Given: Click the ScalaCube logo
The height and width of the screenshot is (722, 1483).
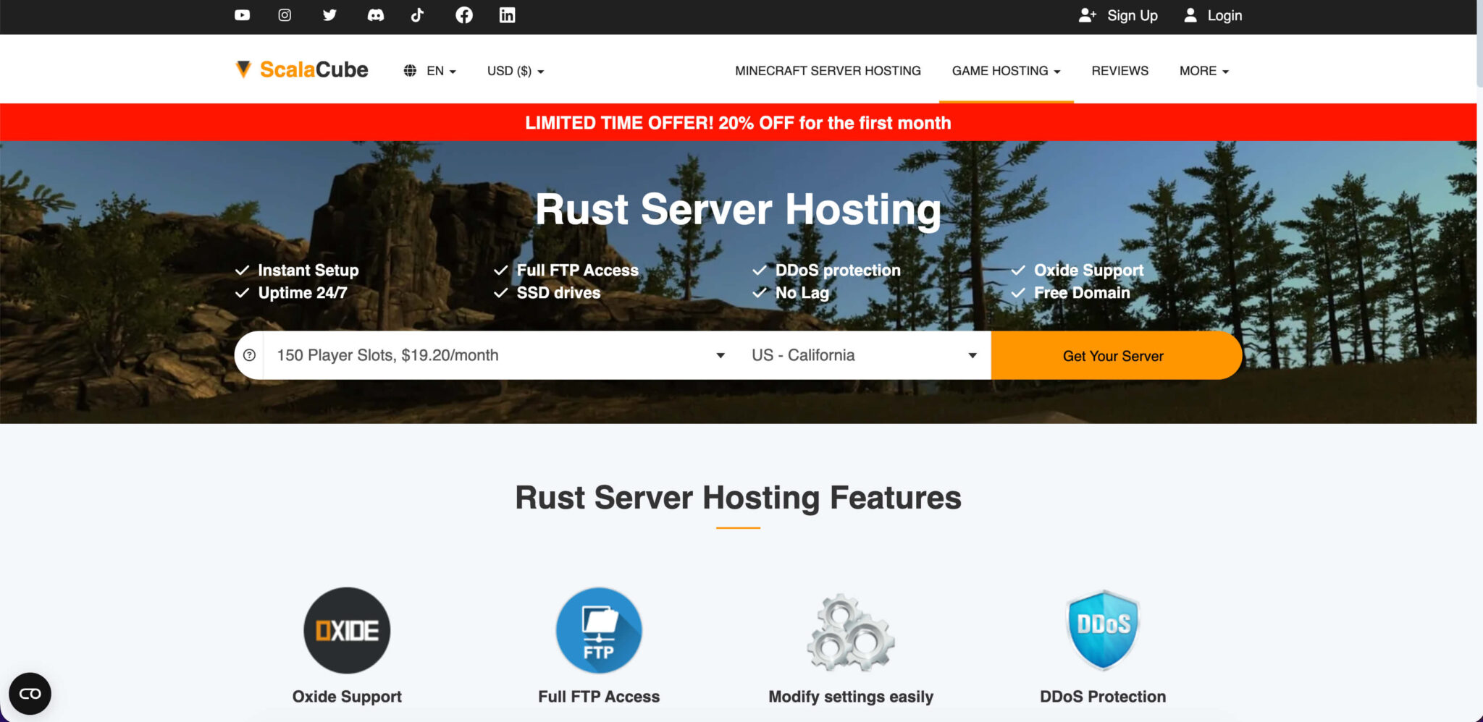Looking at the screenshot, I should pyautogui.click(x=302, y=69).
